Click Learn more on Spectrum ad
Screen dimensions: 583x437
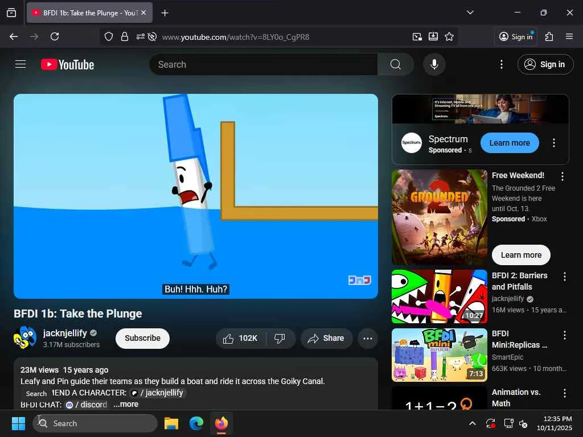click(x=510, y=143)
